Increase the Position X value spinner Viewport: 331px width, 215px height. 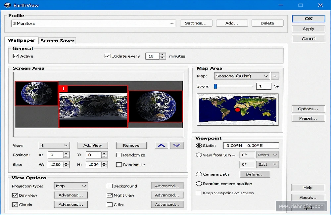pos(66,153)
